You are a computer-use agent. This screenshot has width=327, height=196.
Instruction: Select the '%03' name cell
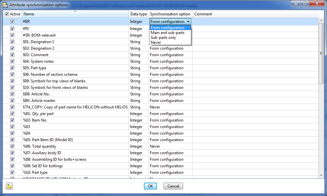pyautogui.click(x=75, y=127)
